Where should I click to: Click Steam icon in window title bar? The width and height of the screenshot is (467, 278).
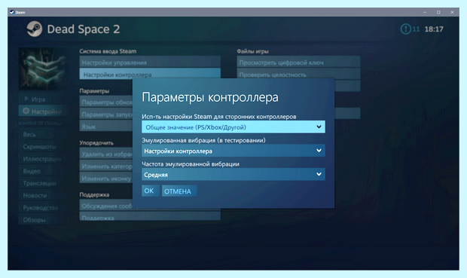point(12,12)
